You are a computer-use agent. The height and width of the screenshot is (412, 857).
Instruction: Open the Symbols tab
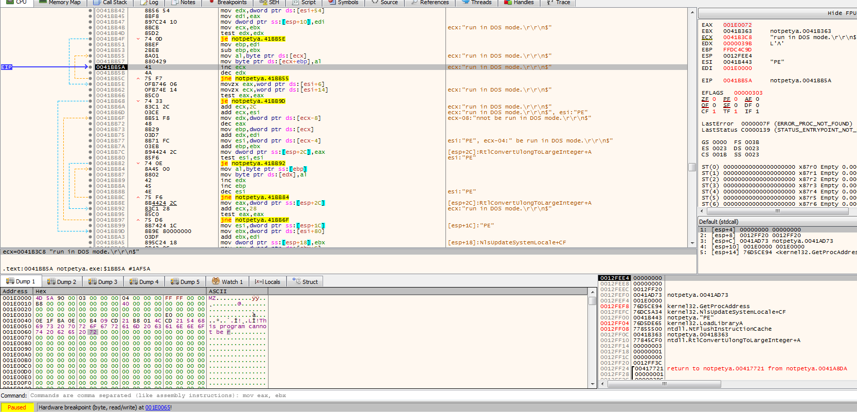tap(343, 3)
